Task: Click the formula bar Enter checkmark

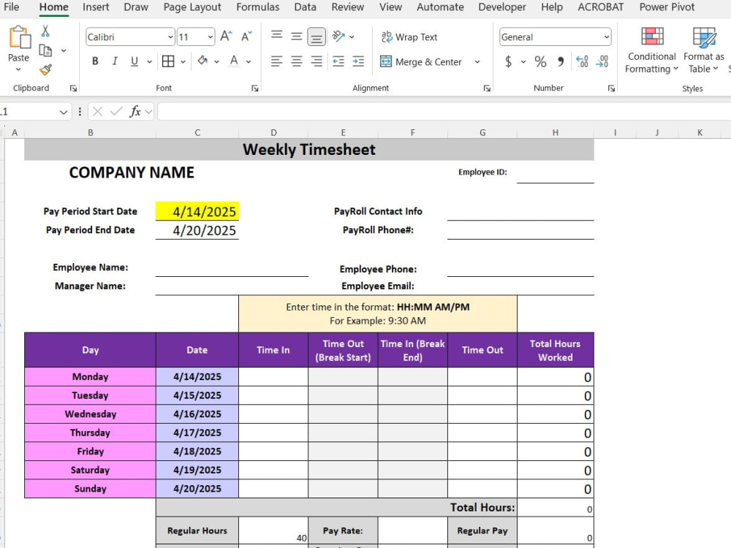Action: [x=116, y=111]
